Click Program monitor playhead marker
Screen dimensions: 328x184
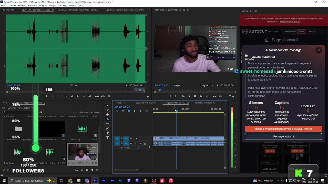[x=160, y=90]
